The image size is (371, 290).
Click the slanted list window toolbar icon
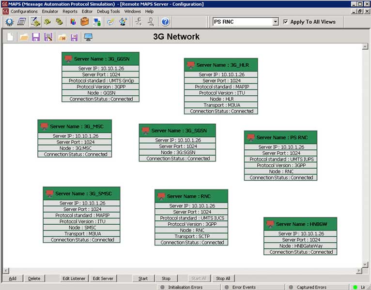pos(21,22)
